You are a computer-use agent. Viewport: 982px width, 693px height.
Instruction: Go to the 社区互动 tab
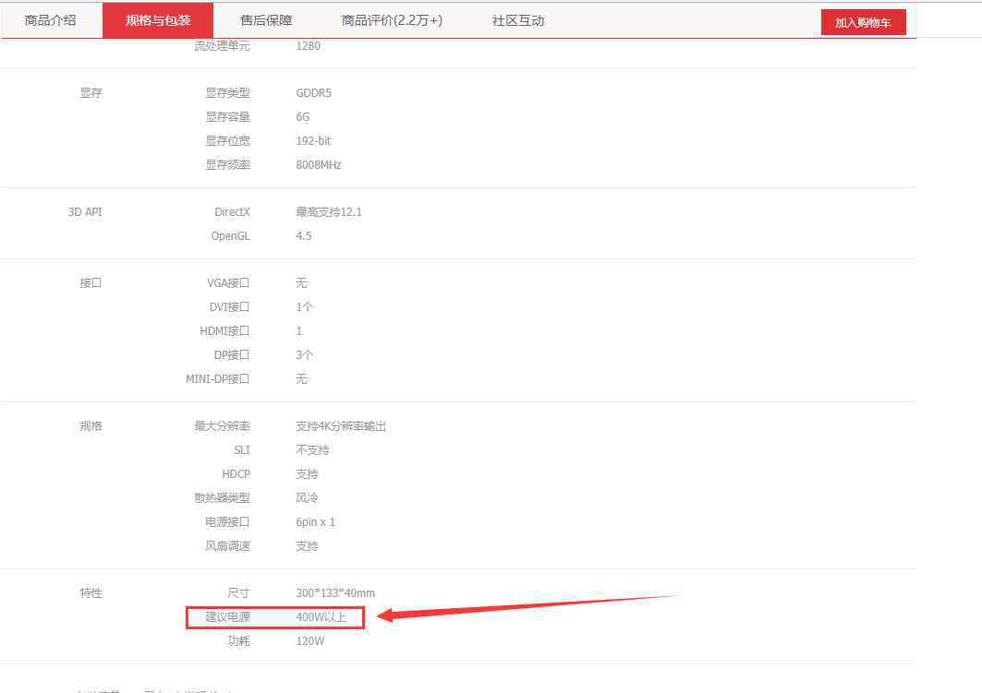point(518,20)
